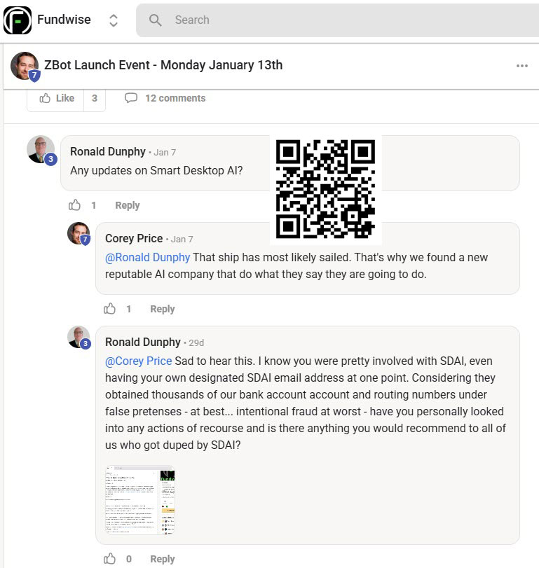Viewport: 539px width, 568px height.
Task: Click the 0 like count on 29d comment
Action: coord(129,559)
